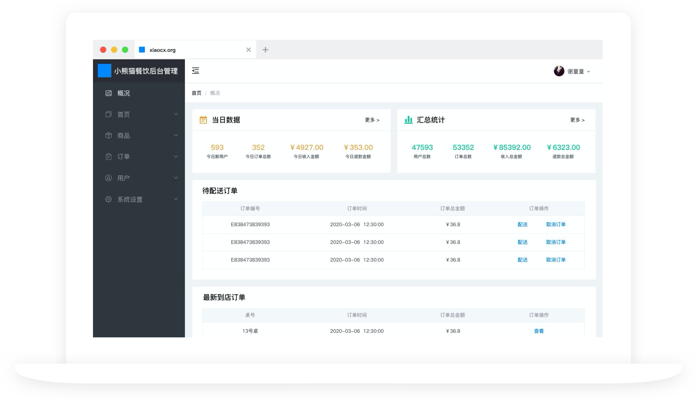Click 首页 in the breadcrumb

[196, 93]
